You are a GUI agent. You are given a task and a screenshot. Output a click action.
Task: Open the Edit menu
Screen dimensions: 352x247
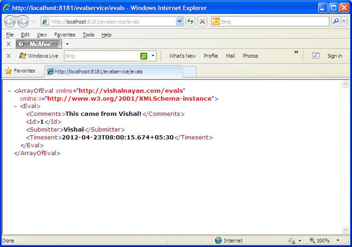25,35
